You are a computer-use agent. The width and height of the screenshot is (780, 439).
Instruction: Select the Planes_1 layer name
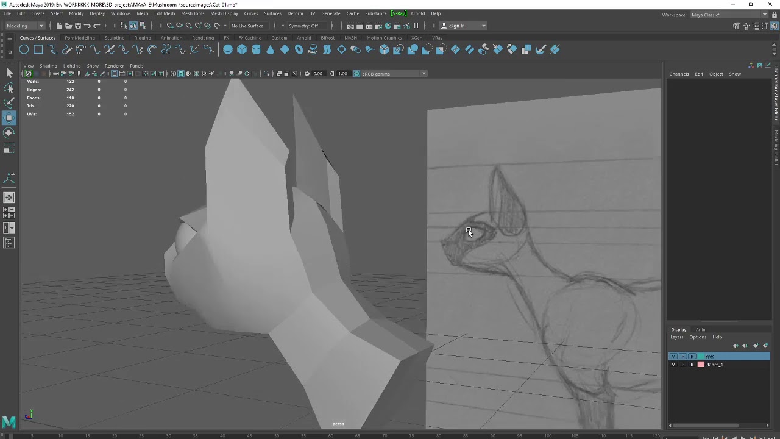pos(714,365)
